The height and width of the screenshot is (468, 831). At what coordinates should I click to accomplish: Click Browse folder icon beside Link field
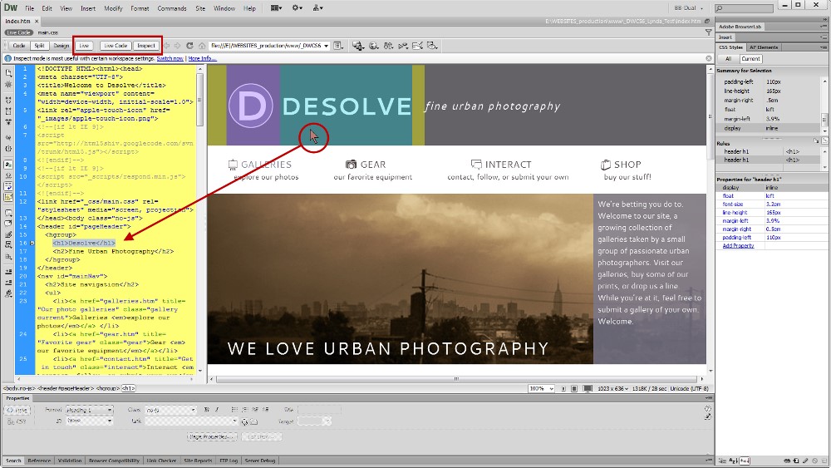click(x=253, y=422)
